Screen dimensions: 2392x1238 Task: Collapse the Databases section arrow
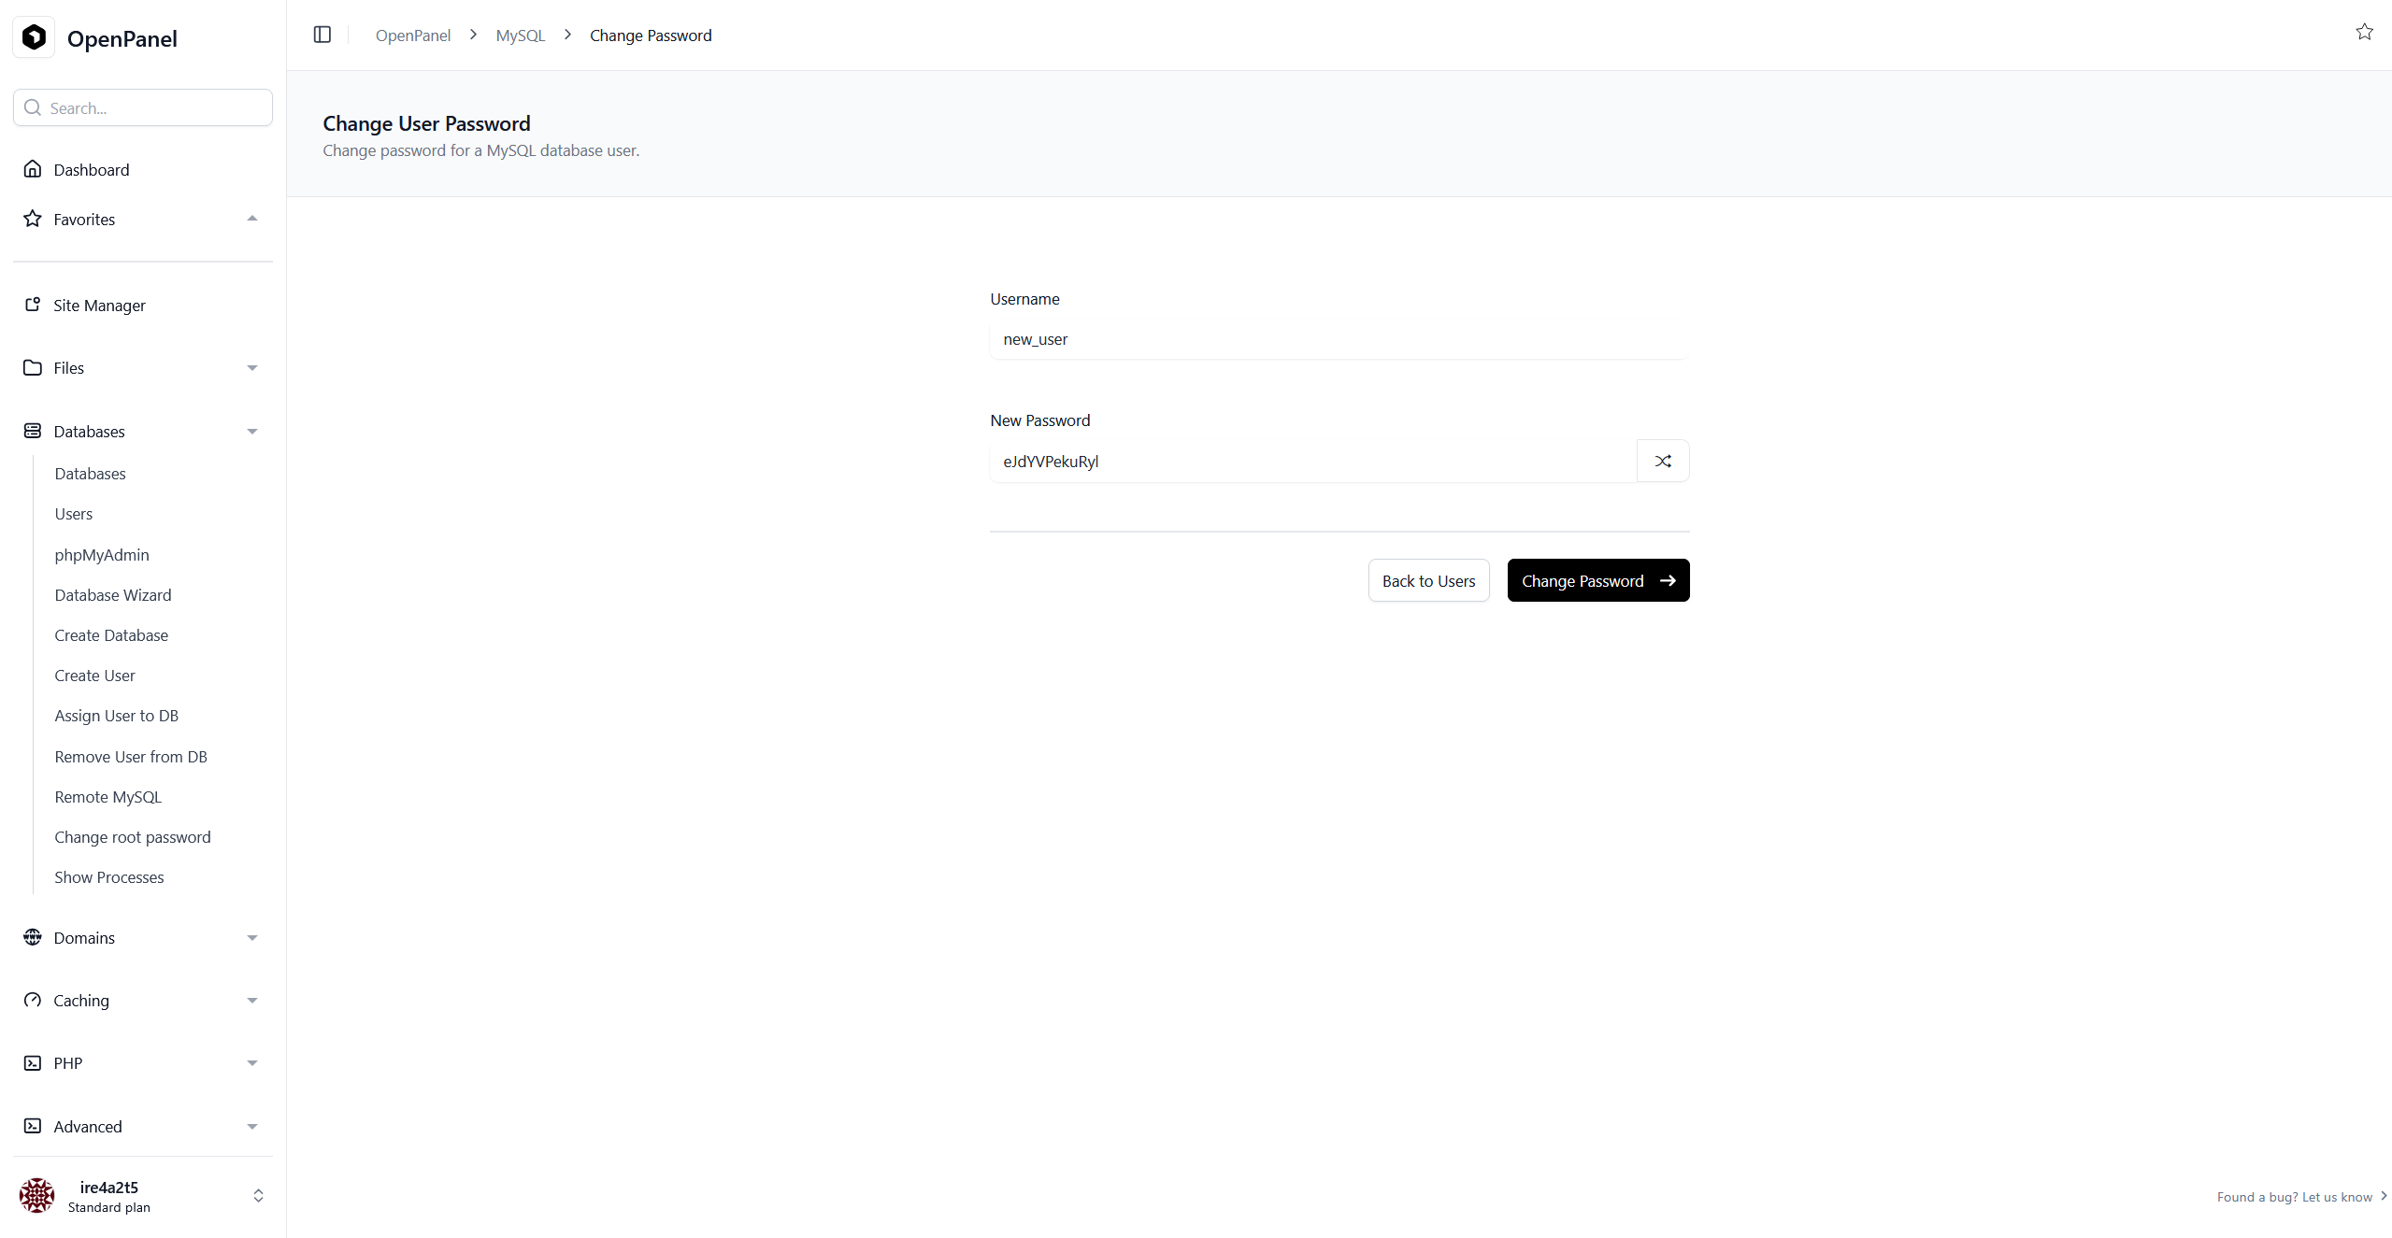(251, 432)
